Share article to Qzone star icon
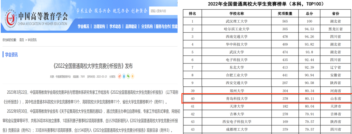Screen dimensions: 352x134 click(132, 76)
